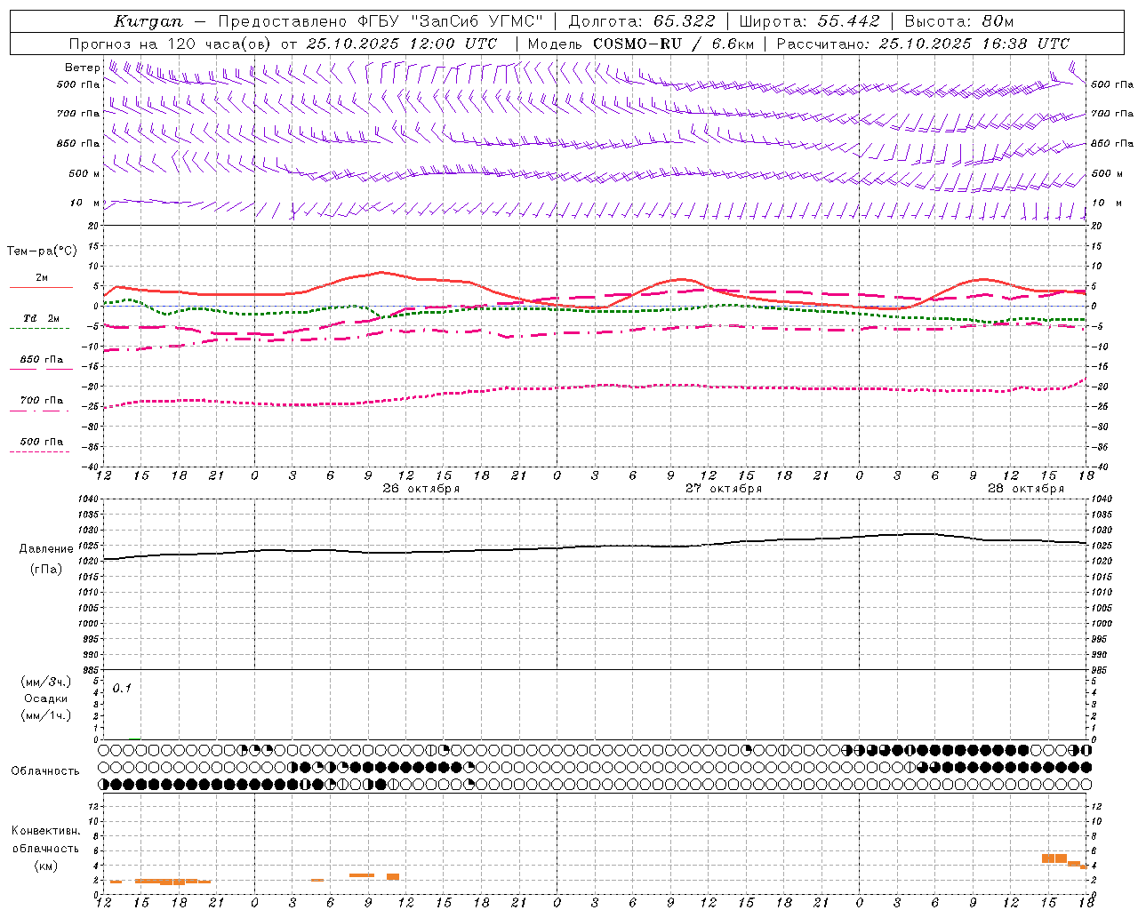Select the 'Высота: 80м' header field

click(x=959, y=21)
